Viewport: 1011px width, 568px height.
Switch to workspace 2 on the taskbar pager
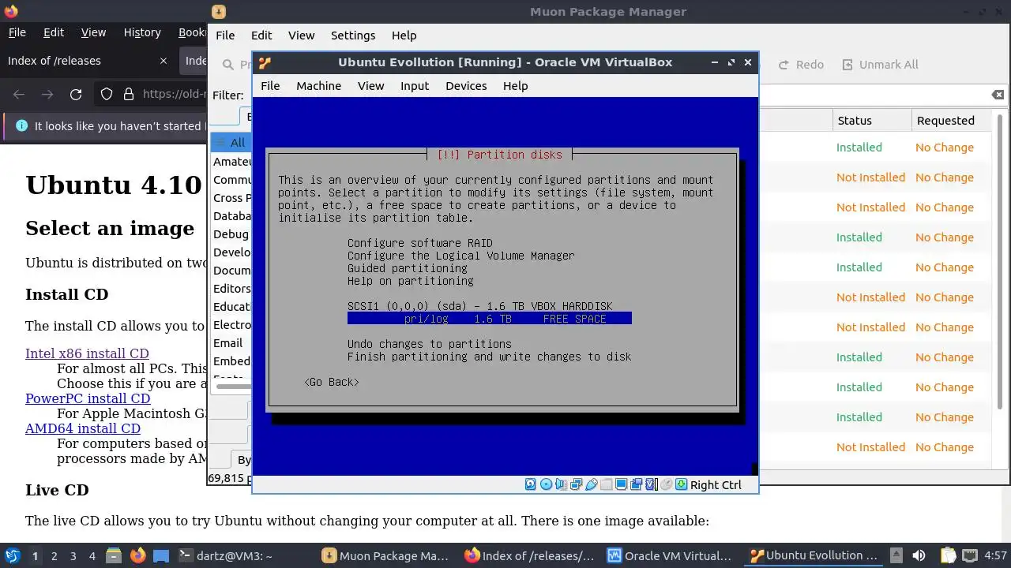tap(54, 555)
